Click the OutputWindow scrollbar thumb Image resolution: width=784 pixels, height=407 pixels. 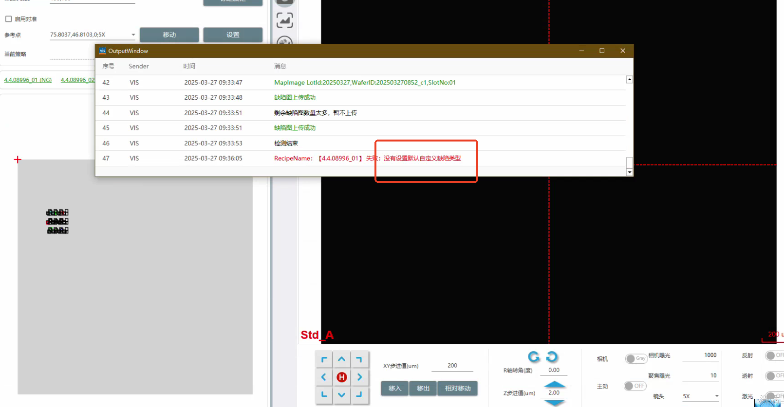pyautogui.click(x=629, y=162)
